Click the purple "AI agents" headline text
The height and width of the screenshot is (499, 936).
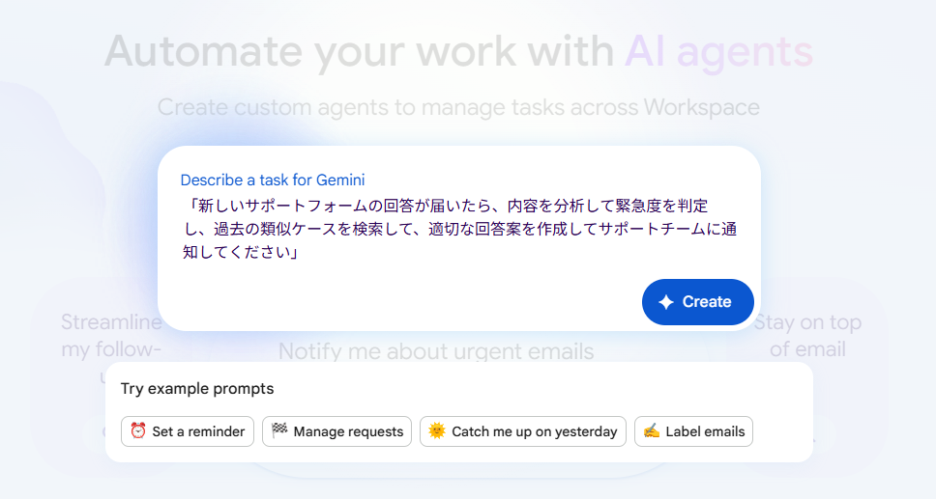[x=718, y=50]
